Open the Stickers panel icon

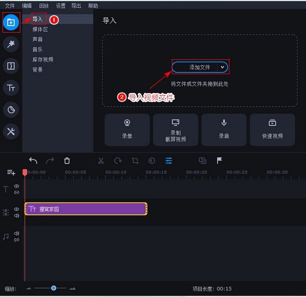click(x=11, y=110)
